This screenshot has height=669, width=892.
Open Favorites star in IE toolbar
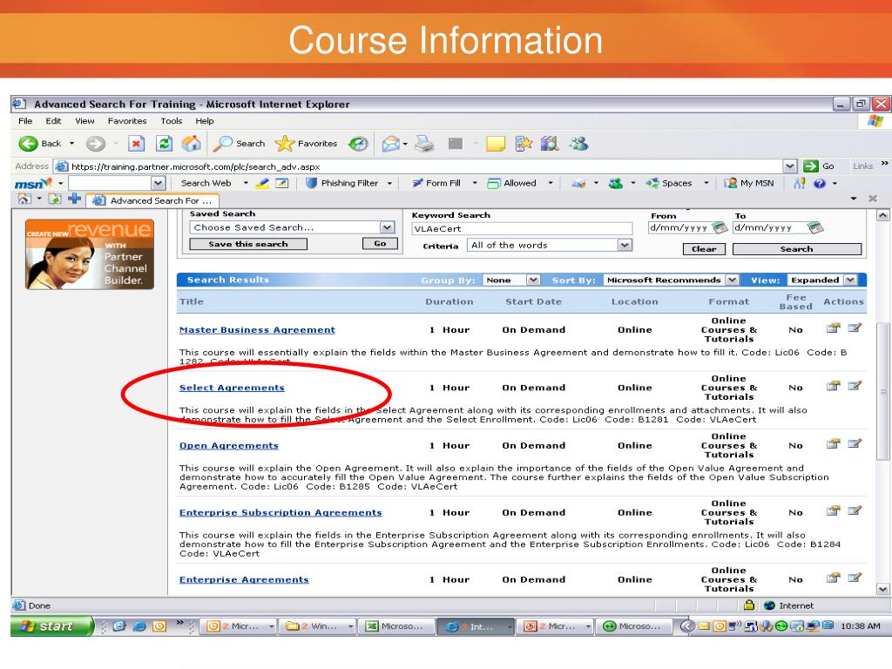click(x=306, y=144)
